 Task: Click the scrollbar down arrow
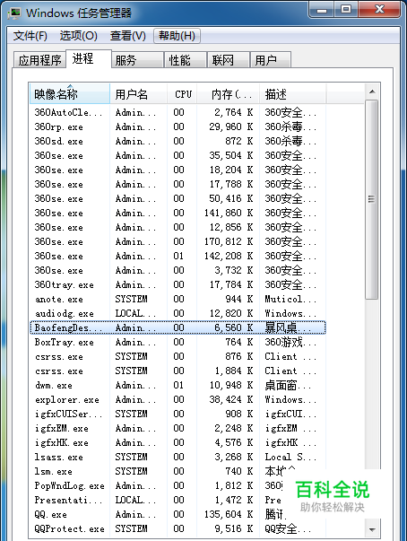pos(372,529)
